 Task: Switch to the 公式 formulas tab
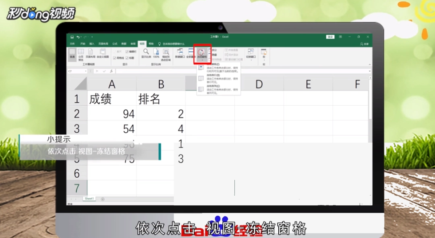pyautogui.click(x=115, y=44)
